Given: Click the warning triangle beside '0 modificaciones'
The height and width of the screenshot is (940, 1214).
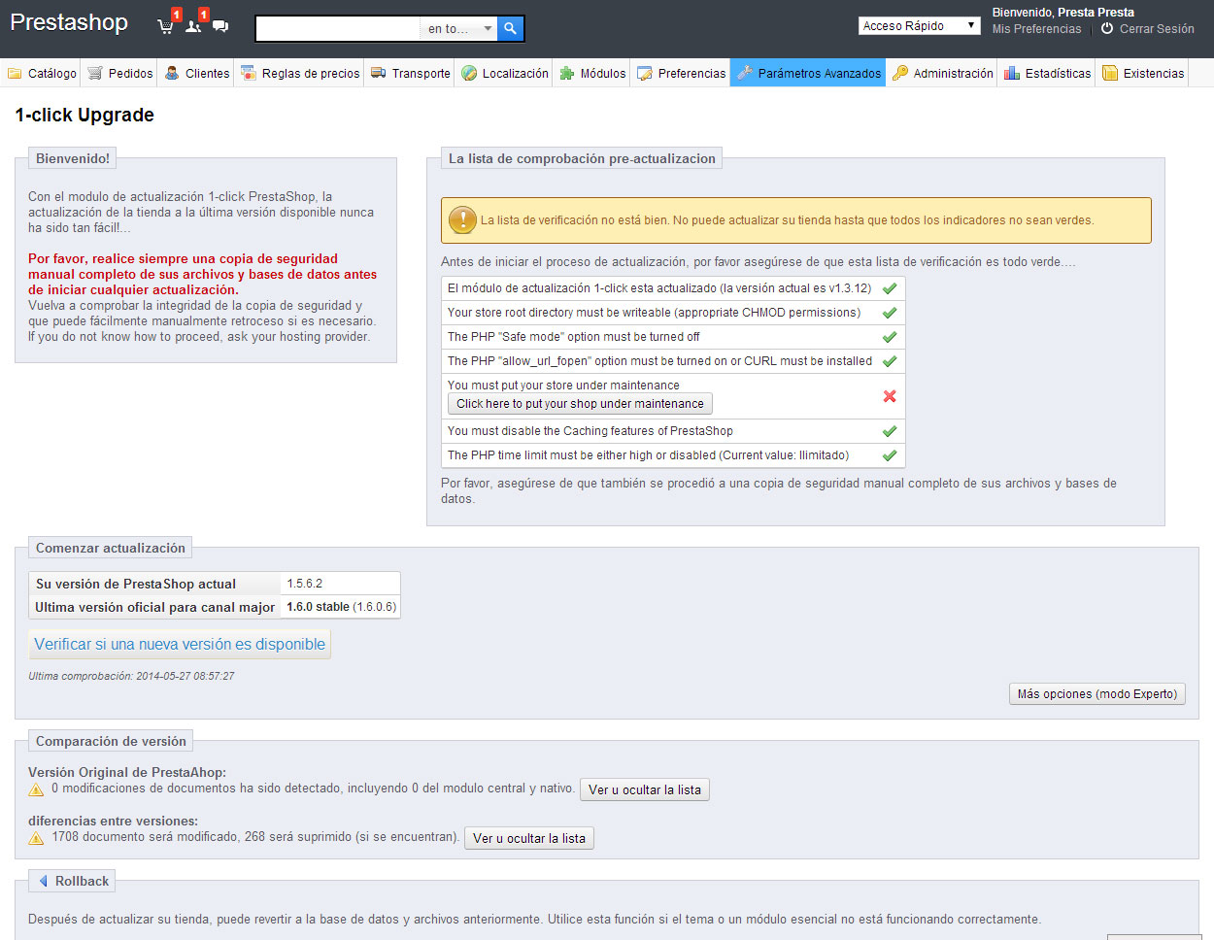Looking at the screenshot, I should tap(37, 789).
